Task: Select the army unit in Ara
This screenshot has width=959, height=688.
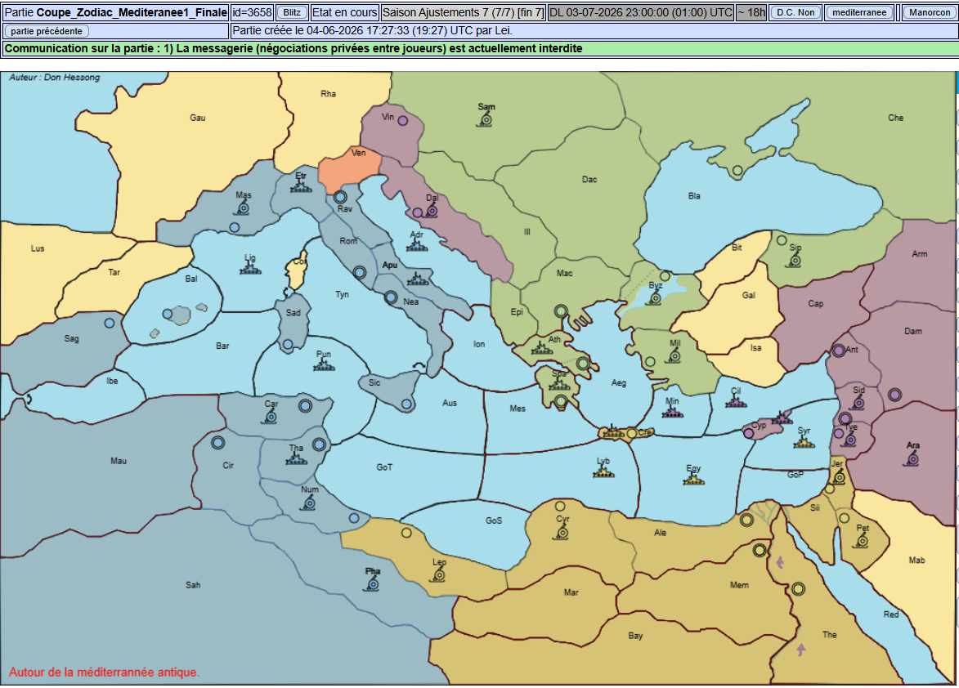Action: (912, 459)
